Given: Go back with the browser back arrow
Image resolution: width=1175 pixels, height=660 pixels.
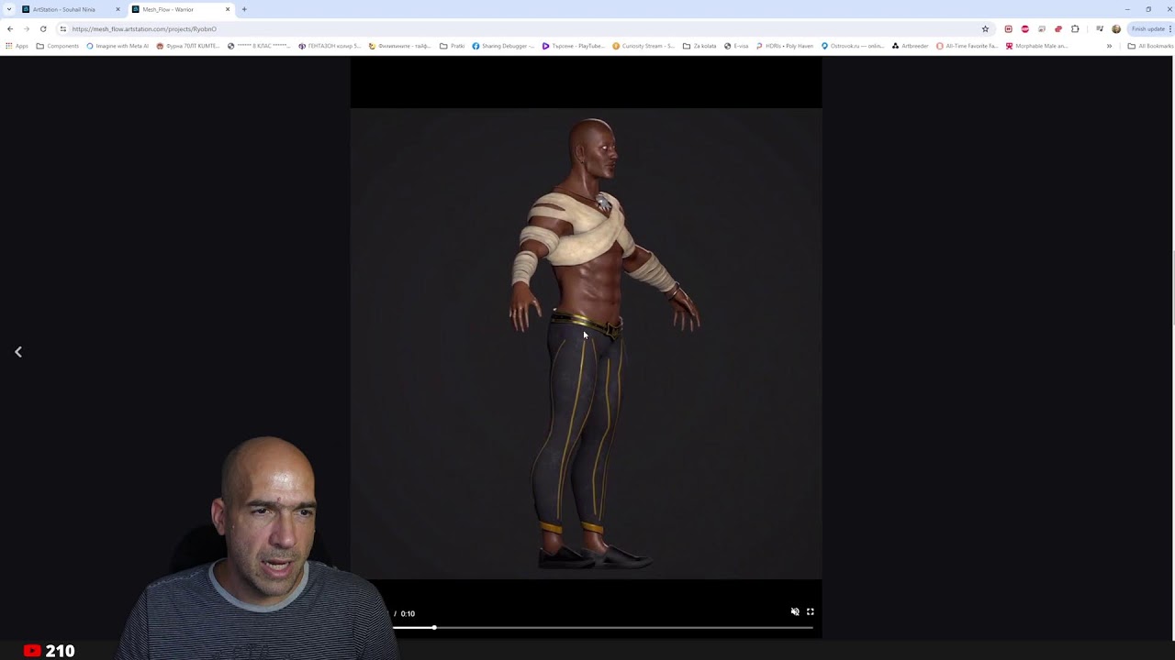Looking at the screenshot, I should [x=10, y=28].
